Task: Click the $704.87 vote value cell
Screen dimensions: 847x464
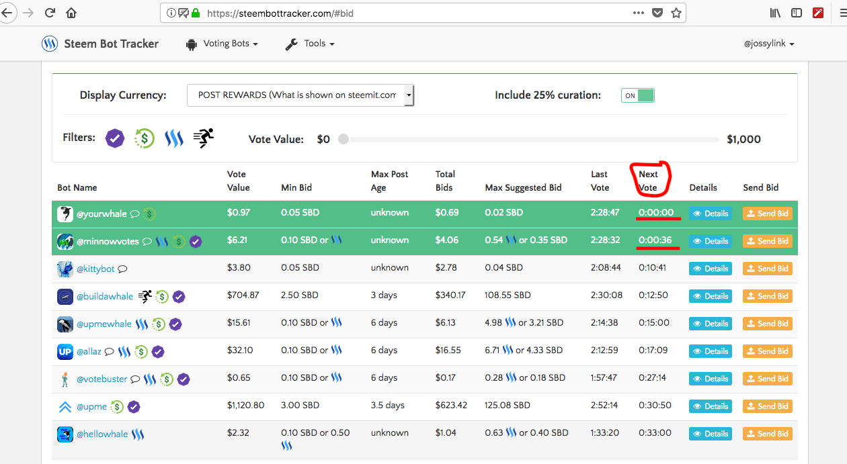Action: click(243, 295)
